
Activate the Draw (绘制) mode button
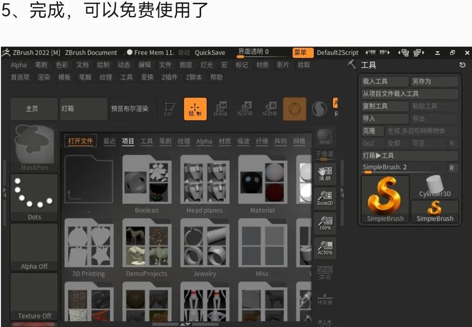[195, 109]
